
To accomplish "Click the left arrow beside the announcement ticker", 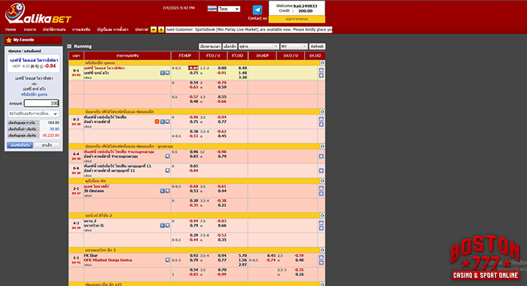I will pos(154,29).
